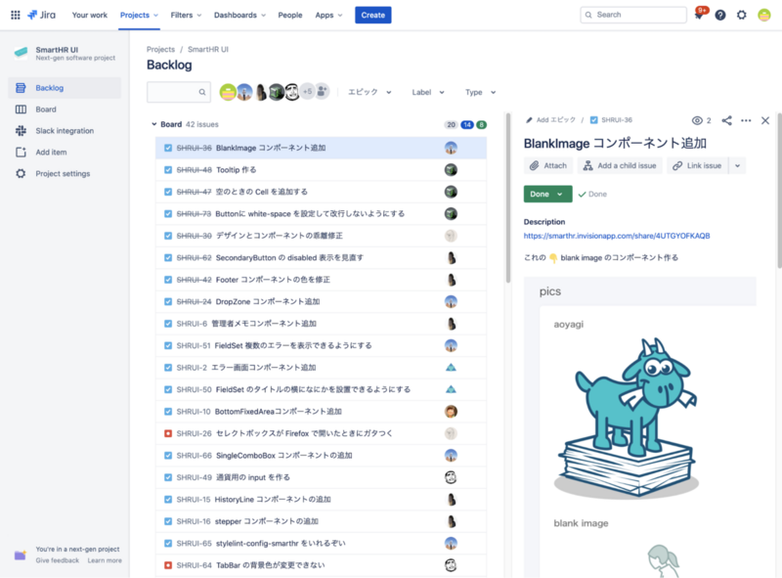The height and width of the screenshot is (578, 782).
Task: Click the share icon on the issue panel
Action: click(726, 119)
